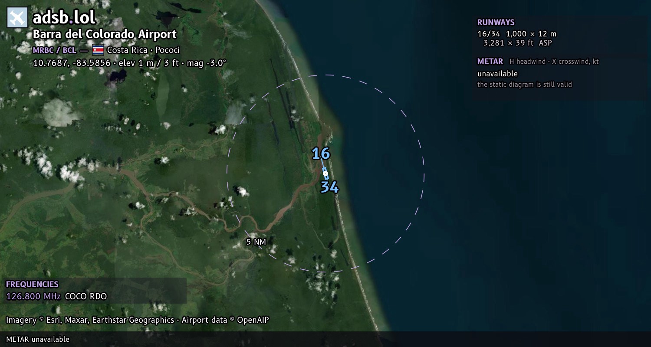
Task: Click the "COCO RDO" frequency name
Action: coord(86,297)
